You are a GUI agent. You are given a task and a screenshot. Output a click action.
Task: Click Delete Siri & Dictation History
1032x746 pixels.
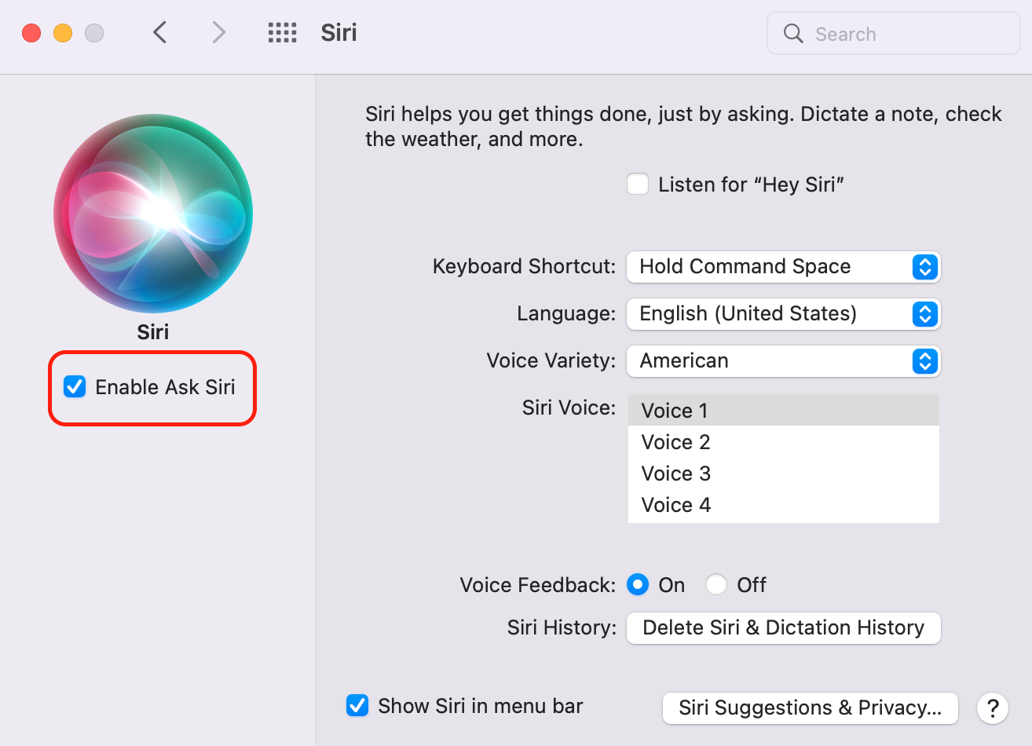[x=783, y=627]
